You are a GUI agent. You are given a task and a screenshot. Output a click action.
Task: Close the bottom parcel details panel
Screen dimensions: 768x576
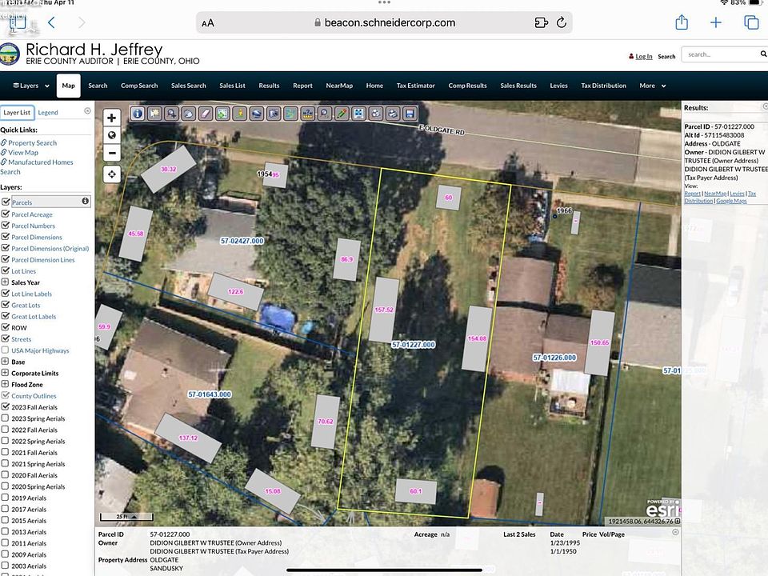click(675, 532)
